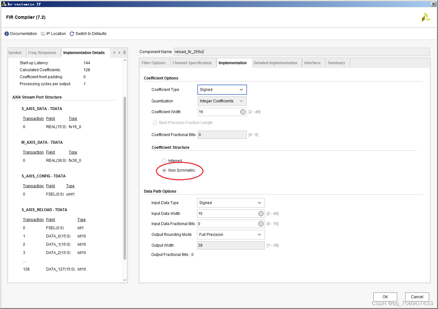Open the Documentation info icon
Screen dimensions: 438x309
point(7,34)
